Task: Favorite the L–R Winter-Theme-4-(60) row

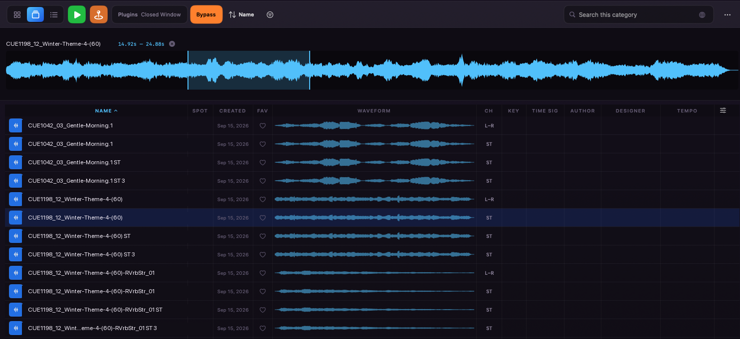Action: pyautogui.click(x=263, y=200)
